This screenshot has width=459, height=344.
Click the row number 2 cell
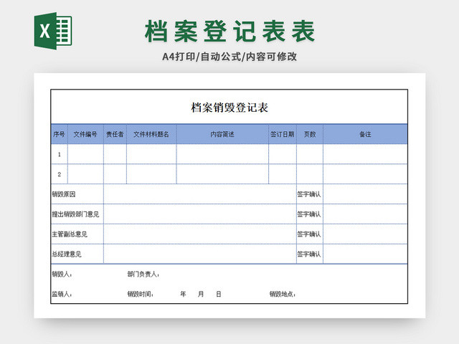[60, 174]
